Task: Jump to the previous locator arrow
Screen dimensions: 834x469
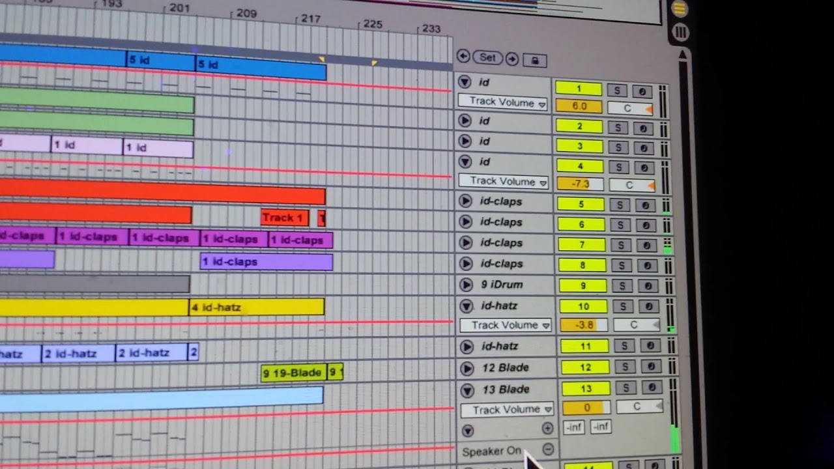Action: click(463, 57)
